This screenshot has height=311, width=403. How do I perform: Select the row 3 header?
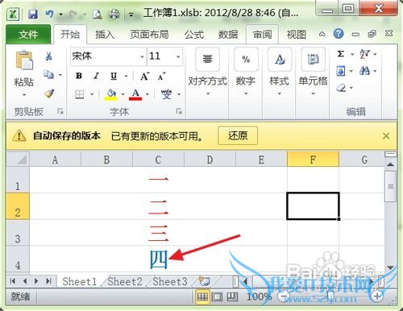coord(18,232)
